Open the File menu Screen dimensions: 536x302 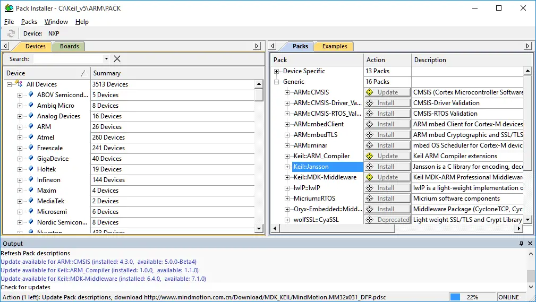coord(9,22)
